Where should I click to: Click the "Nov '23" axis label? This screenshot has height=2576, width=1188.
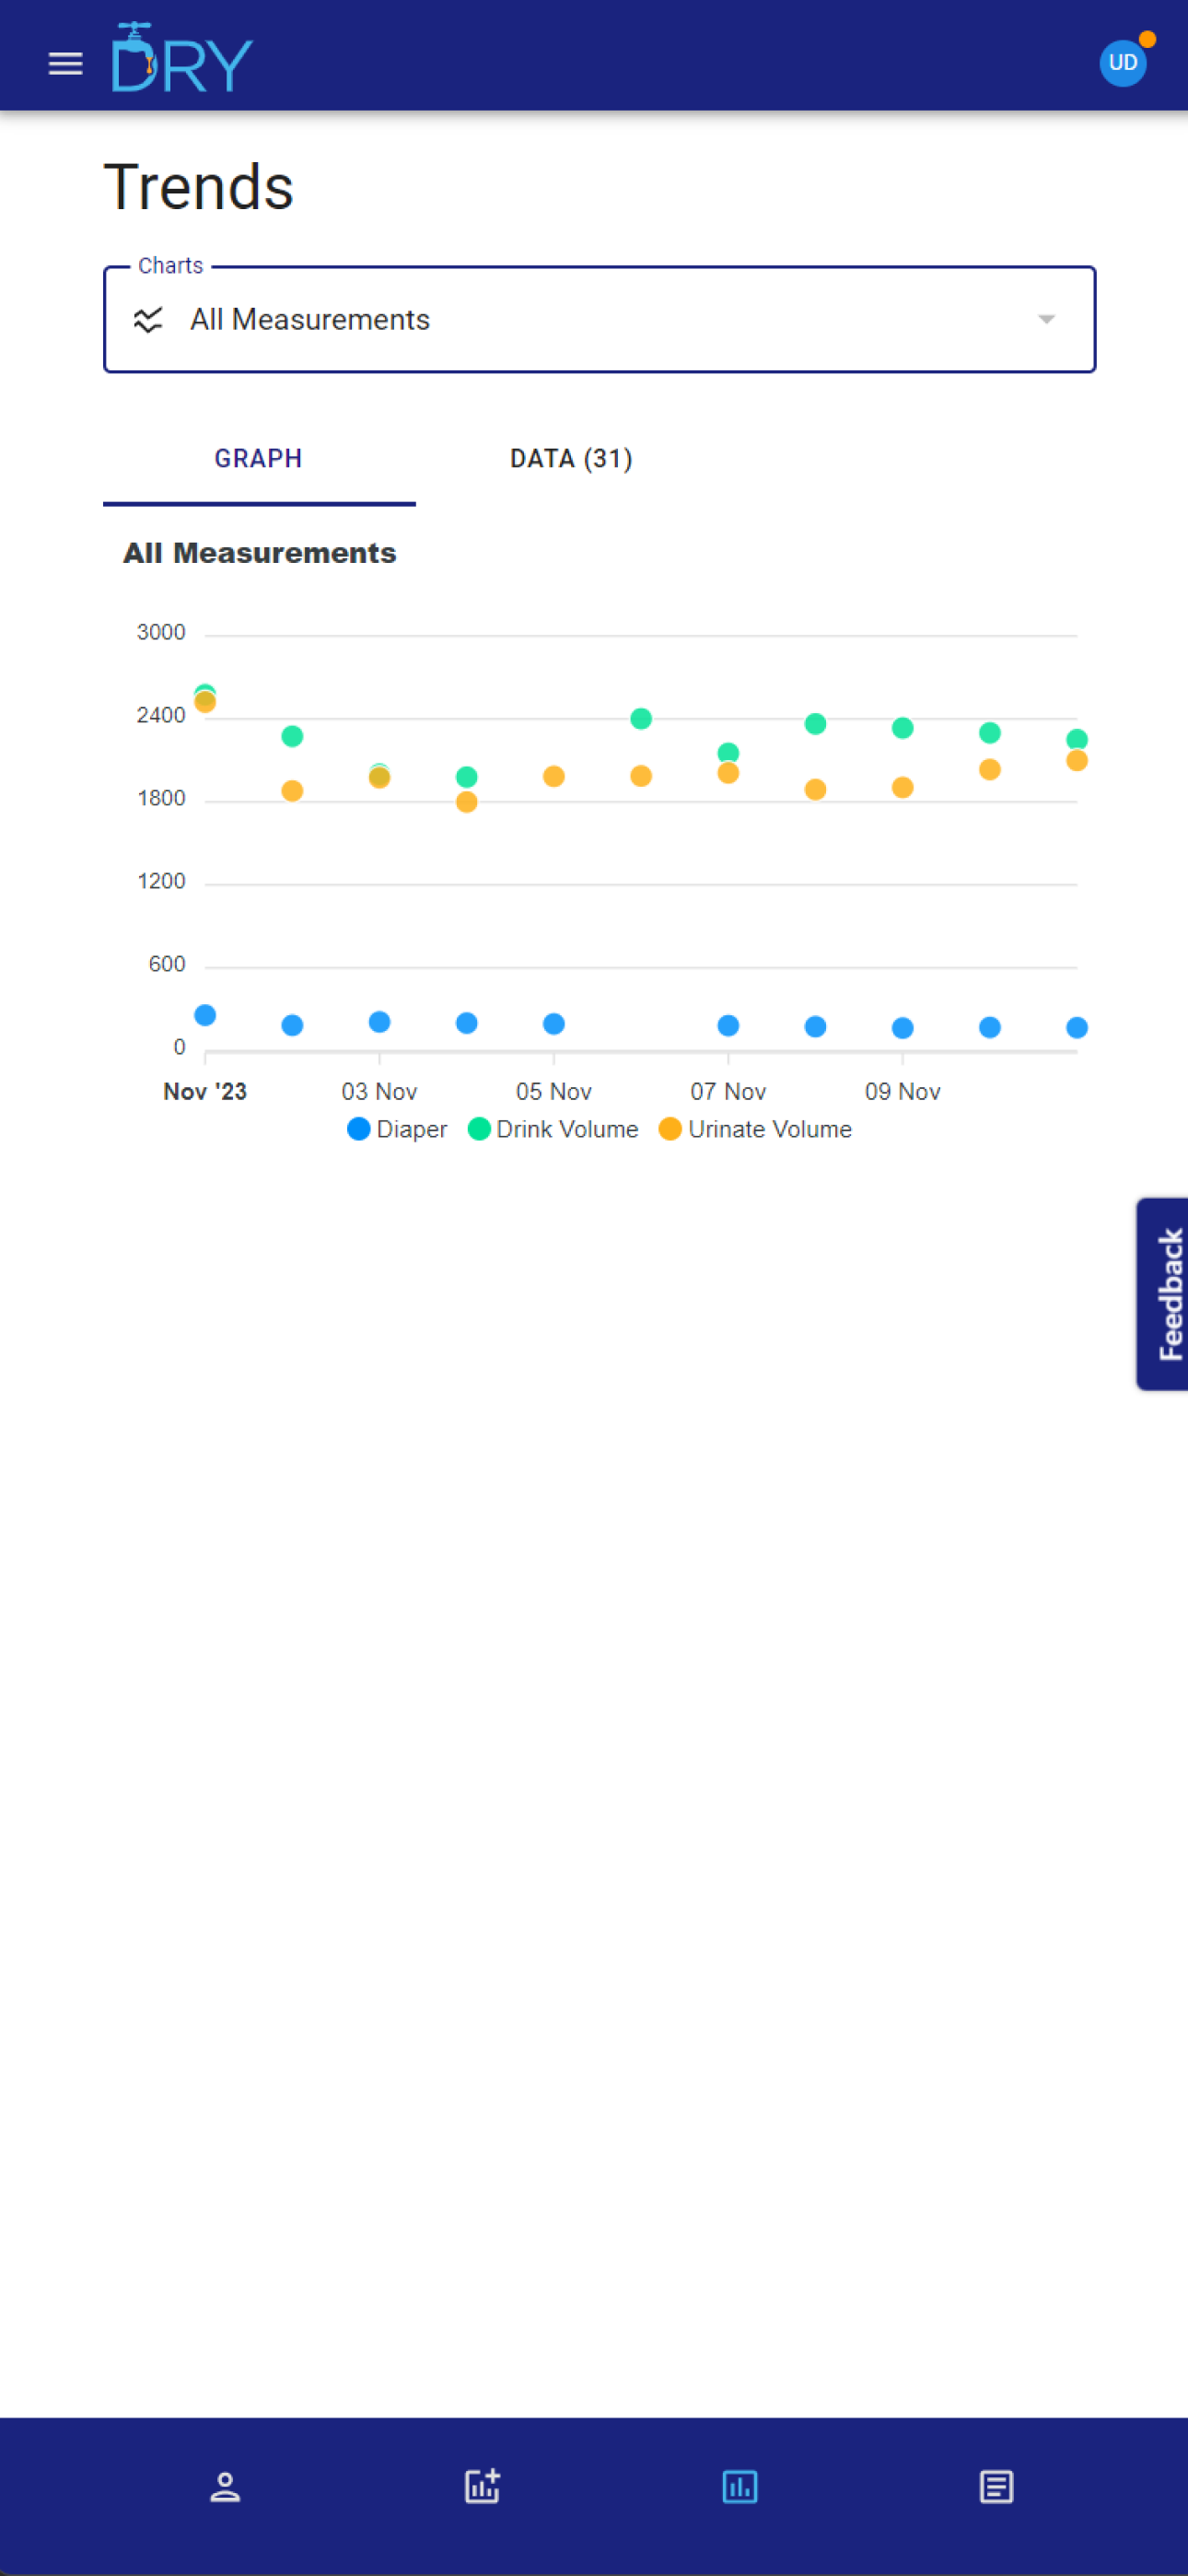coord(205,1092)
